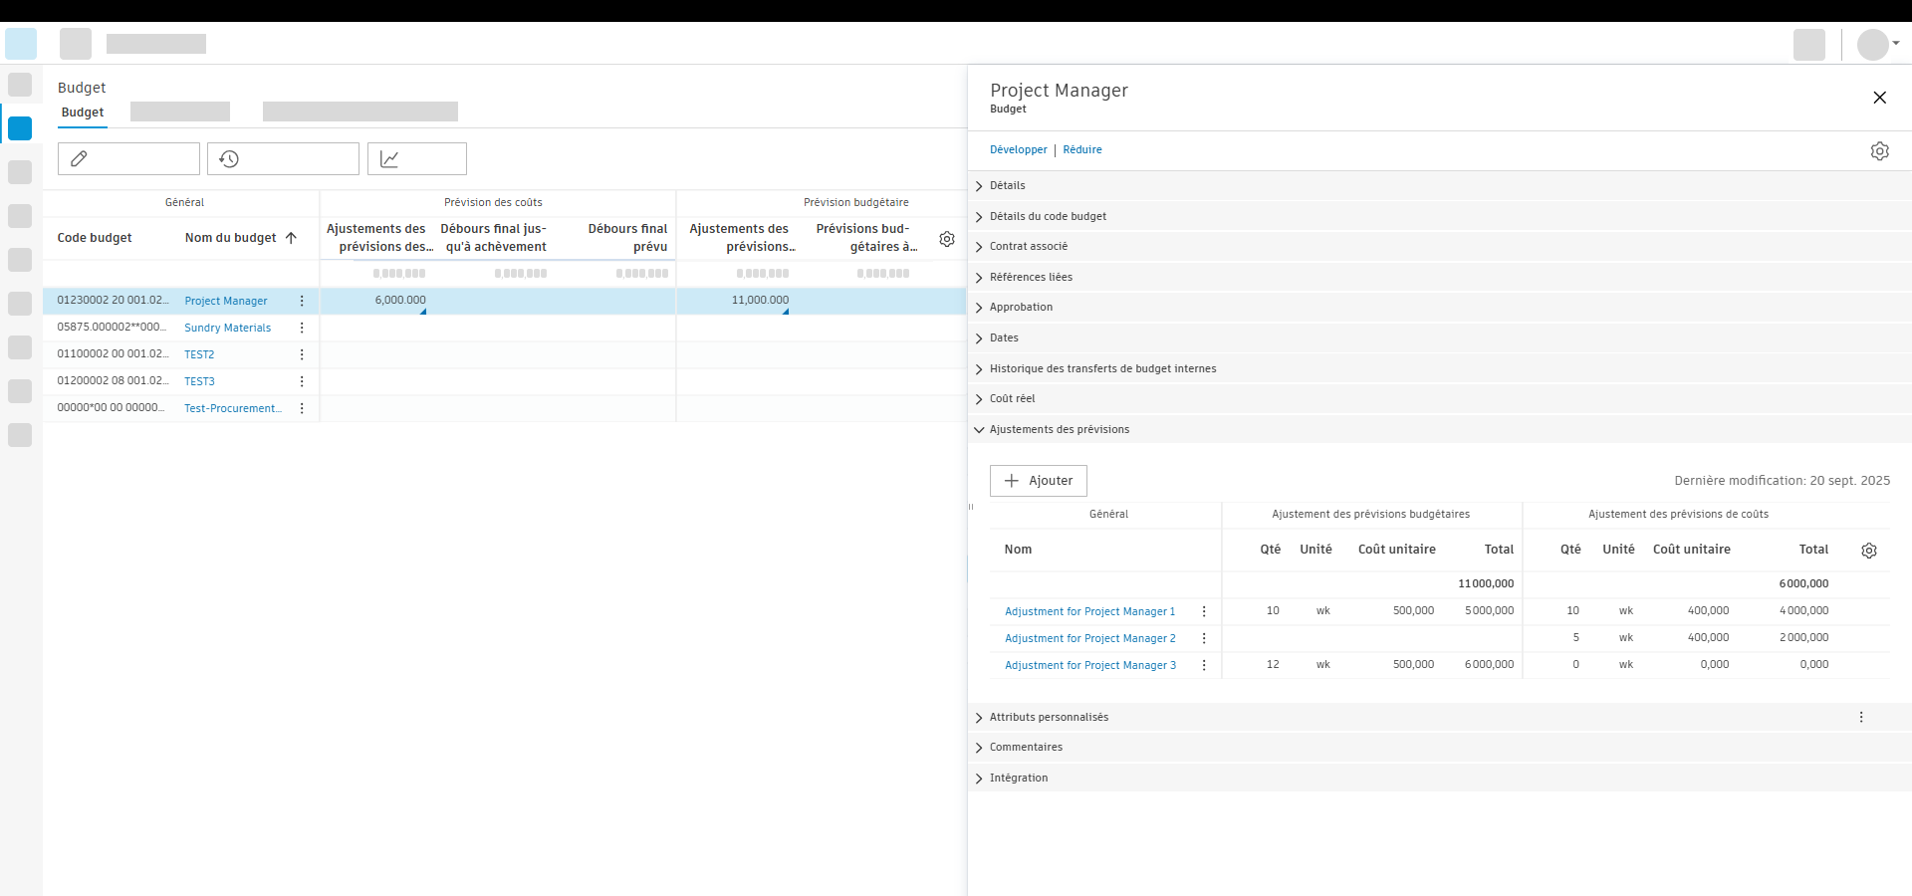Close the Project Manager side panel

click(x=1879, y=98)
